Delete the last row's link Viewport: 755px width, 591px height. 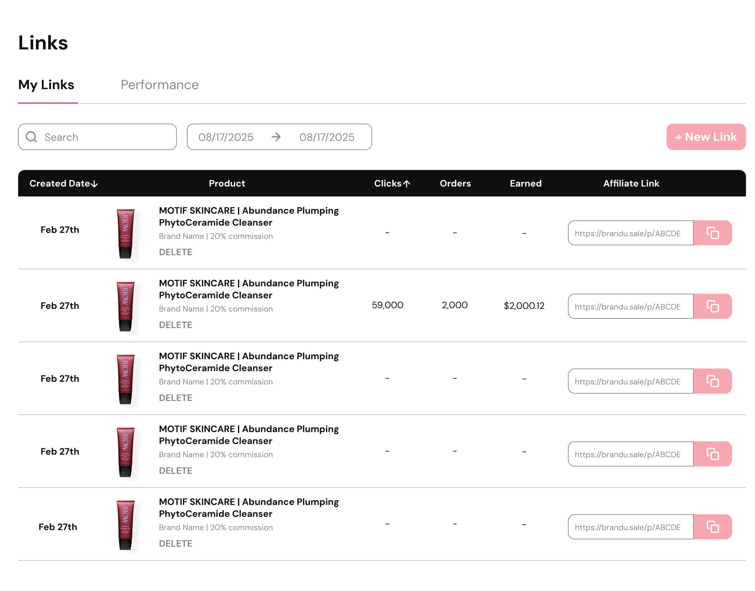(x=175, y=543)
